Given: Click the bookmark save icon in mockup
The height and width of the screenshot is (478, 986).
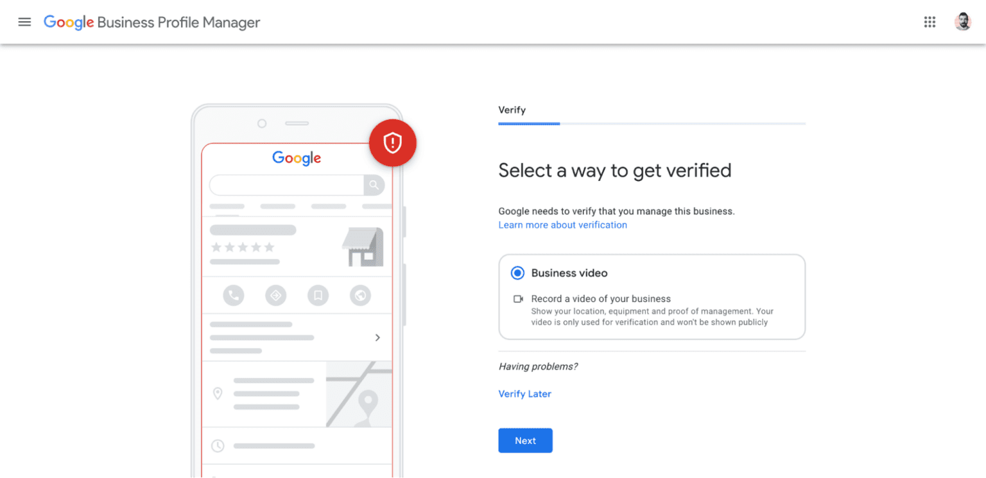Looking at the screenshot, I should (x=318, y=295).
